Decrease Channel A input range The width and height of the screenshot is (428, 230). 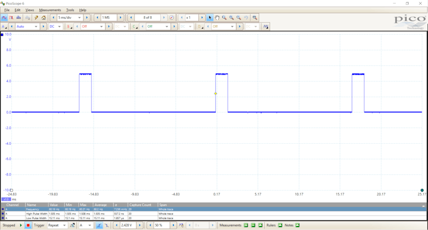tap(12, 27)
